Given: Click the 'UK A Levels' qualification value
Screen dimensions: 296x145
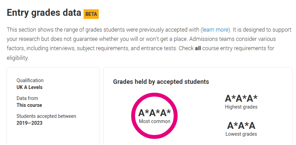Looking at the screenshot, I should [29, 87].
